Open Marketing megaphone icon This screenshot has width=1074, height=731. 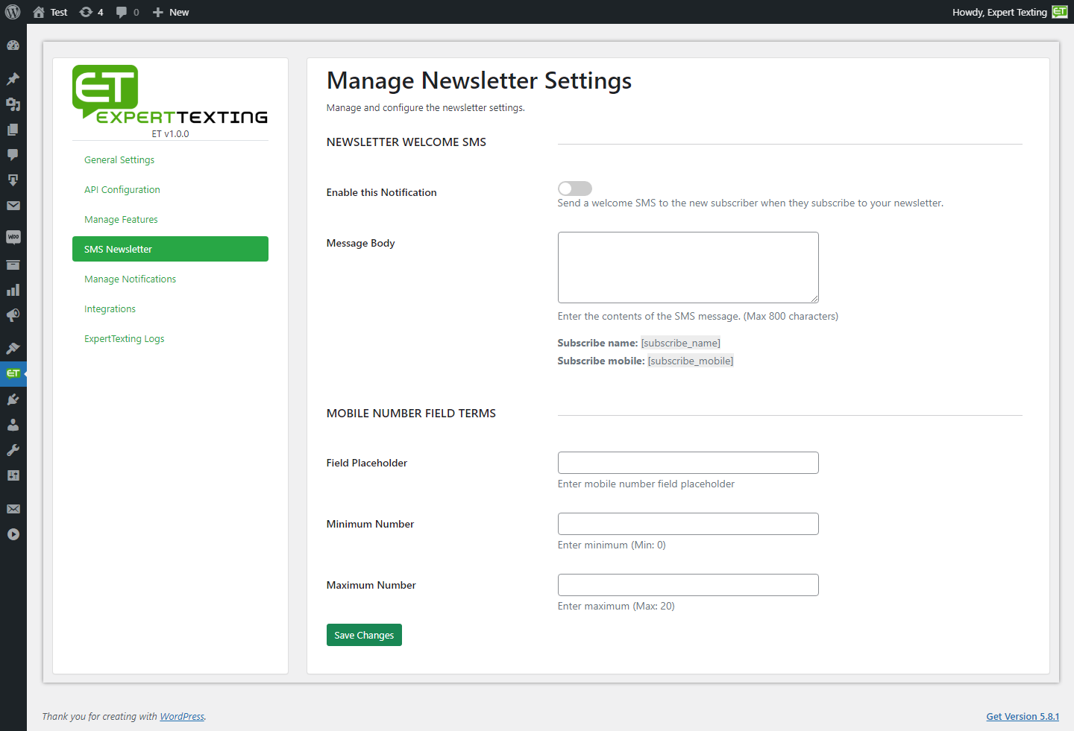pyautogui.click(x=13, y=315)
